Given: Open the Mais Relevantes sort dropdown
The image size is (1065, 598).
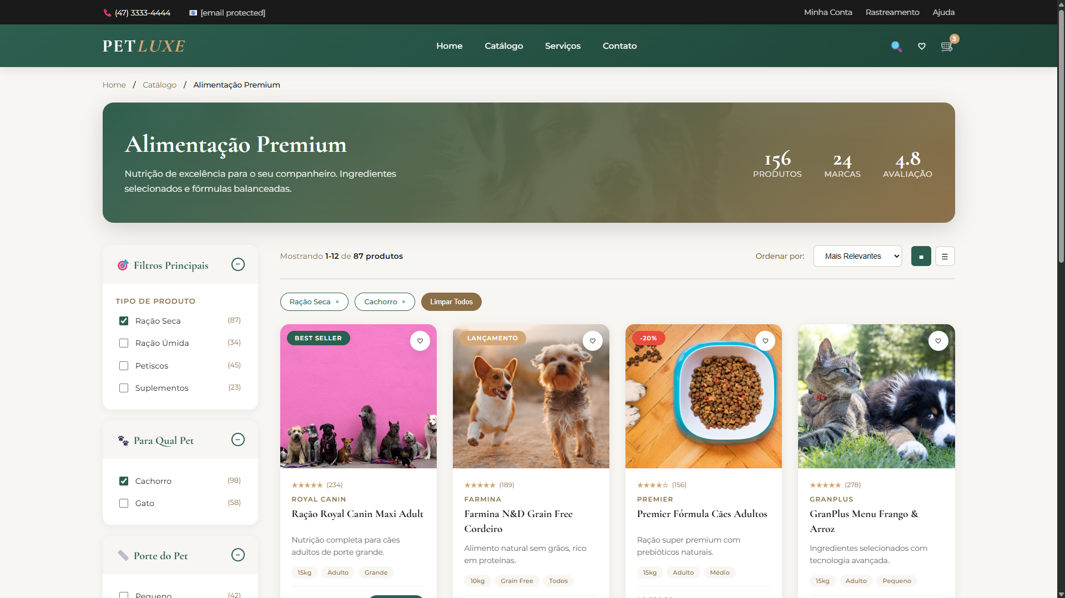Looking at the screenshot, I should coord(857,256).
